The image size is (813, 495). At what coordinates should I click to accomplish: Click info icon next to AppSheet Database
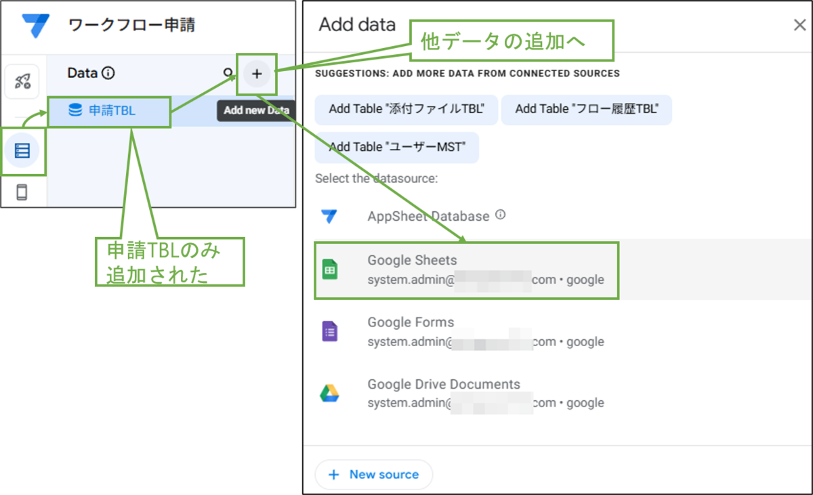501,215
